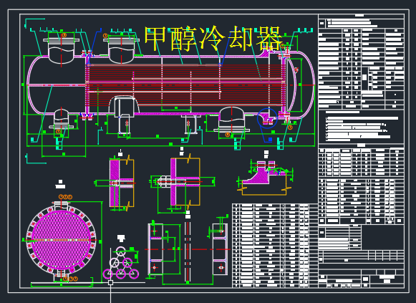Image resolution: width=416 pixels, height=303 pixels.
Task: Select the triangular tube pitch layout detail
Action: (x=121, y=263)
